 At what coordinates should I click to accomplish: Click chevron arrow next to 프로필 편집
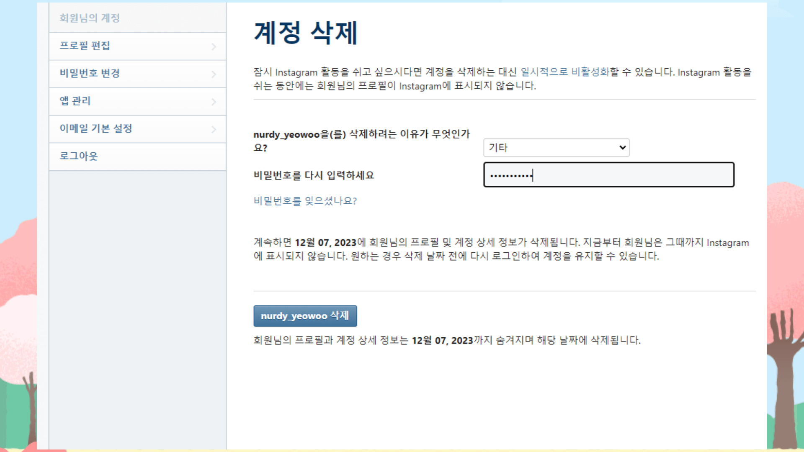[214, 46]
